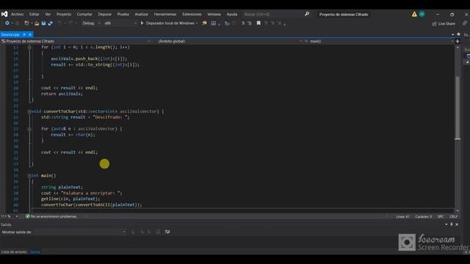Click the split editor plus icon
Screen dimensions: 470x264
pos(458,41)
